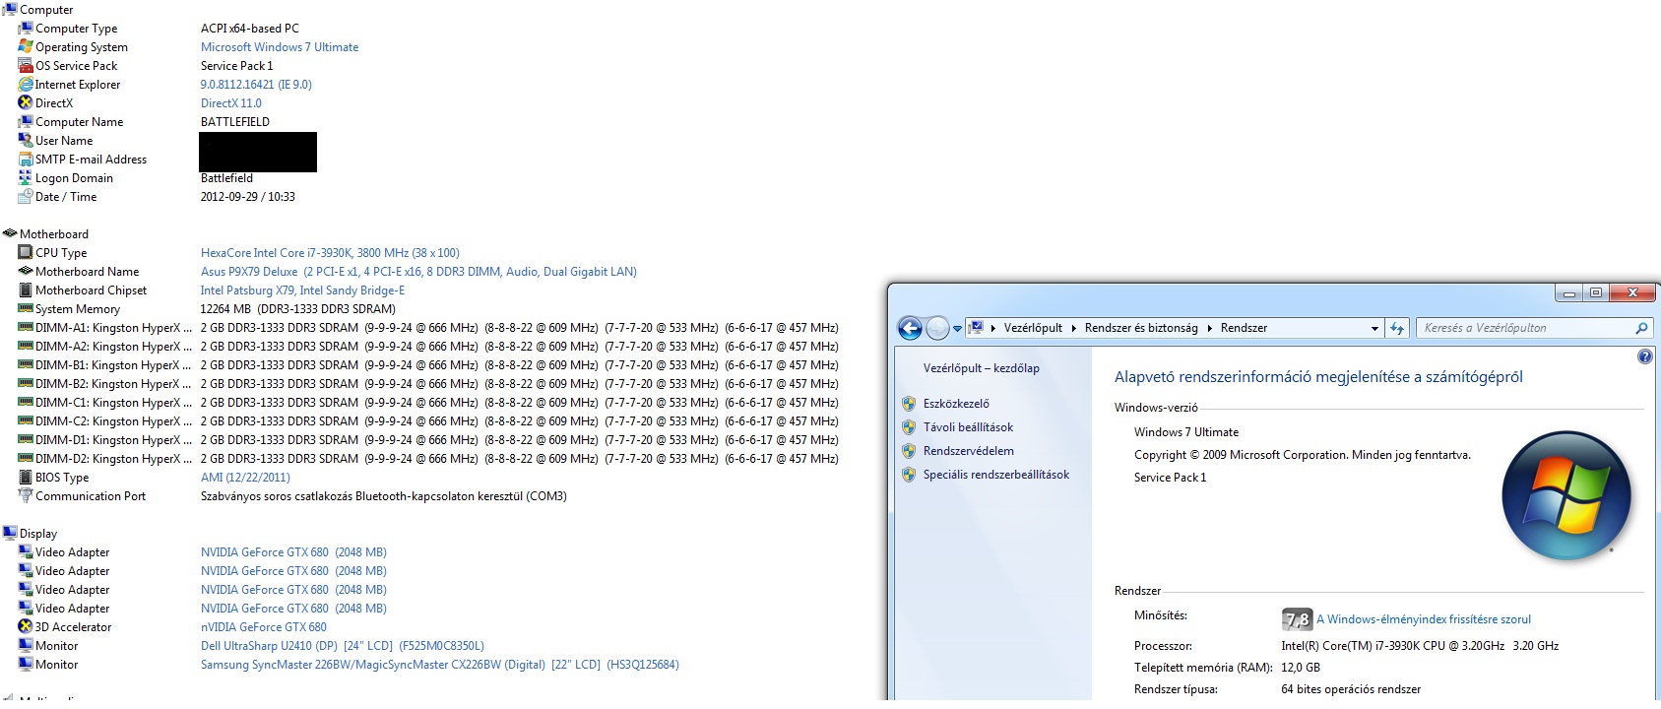This screenshot has height=709, width=1661.
Task: Click the User Name icon
Action: point(26,140)
